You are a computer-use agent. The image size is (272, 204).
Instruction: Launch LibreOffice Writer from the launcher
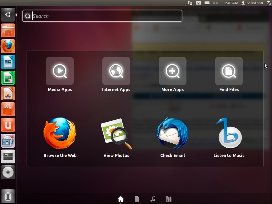click(8, 62)
